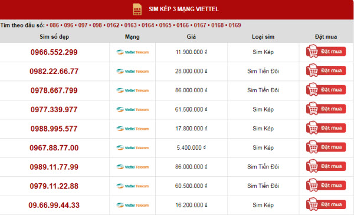Screen dimensions: 354x215
Task: Click Viettel Telecom logo in 0989.11.77.99 row
Action: (x=133, y=167)
